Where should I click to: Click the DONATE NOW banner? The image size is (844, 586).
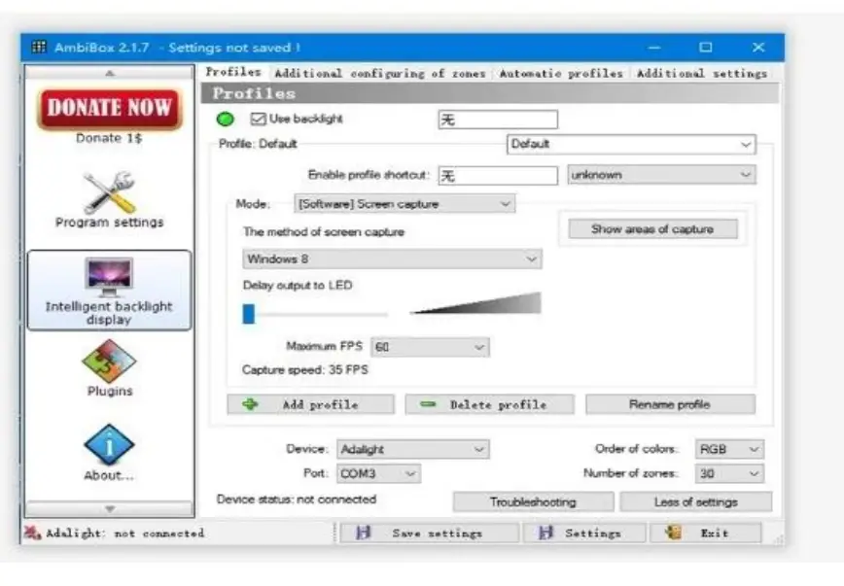110,108
